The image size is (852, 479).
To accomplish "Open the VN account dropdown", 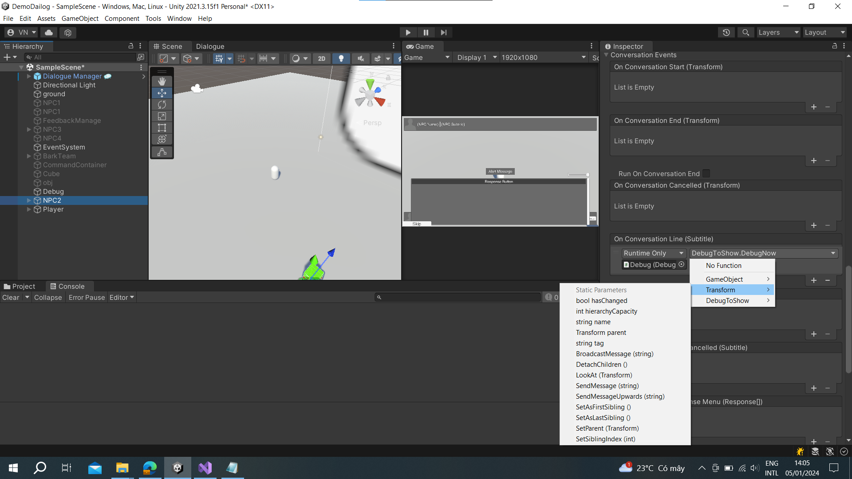I will click(x=21, y=32).
